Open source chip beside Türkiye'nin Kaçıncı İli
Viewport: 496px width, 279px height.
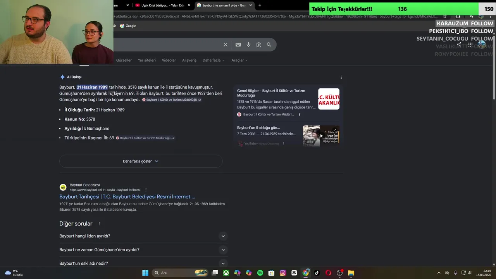[x=145, y=138]
